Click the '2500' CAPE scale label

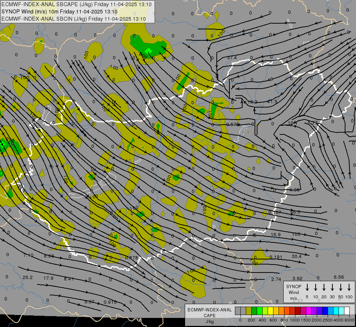click(328, 320)
